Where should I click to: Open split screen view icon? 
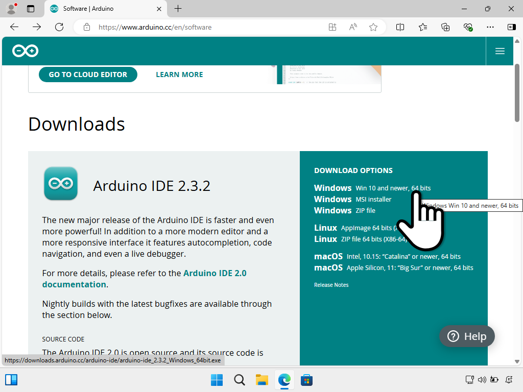pyautogui.click(x=400, y=27)
